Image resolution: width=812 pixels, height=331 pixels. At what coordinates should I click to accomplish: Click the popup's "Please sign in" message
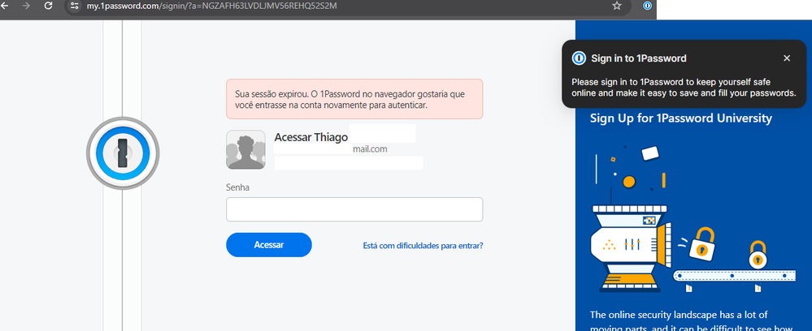coord(683,88)
